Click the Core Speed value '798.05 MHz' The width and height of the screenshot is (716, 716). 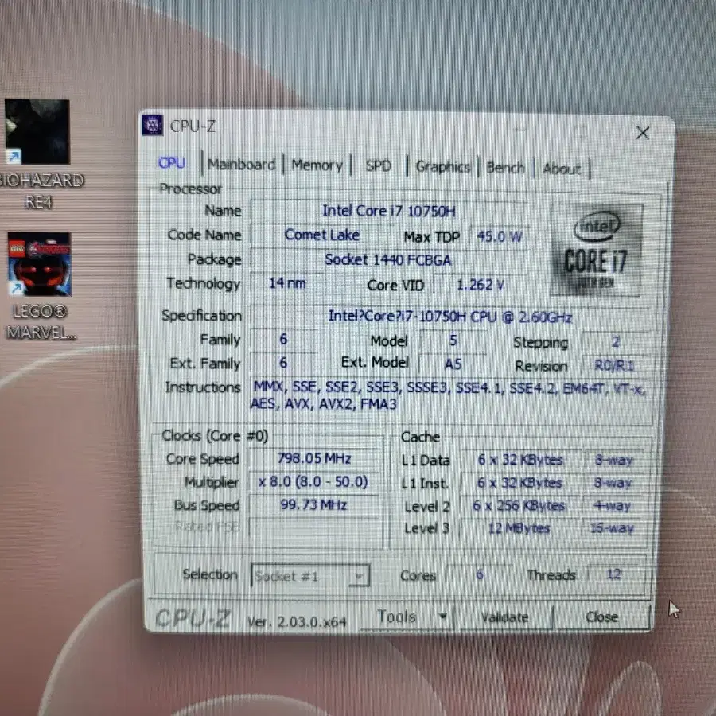(314, 458)
